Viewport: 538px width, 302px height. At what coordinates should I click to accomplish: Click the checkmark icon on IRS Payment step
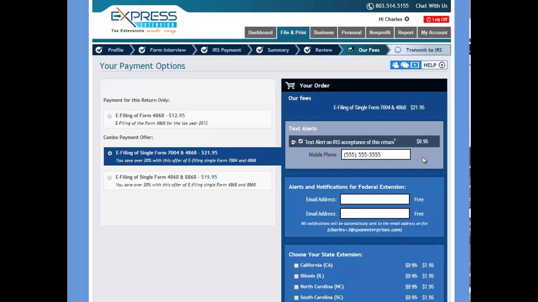[204, 50]
